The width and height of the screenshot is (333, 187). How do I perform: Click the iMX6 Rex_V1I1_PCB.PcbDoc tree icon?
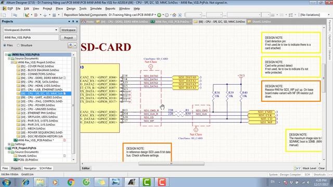point(16,140)
